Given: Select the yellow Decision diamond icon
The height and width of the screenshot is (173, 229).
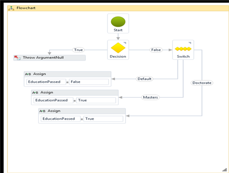Looking at the screenshot, I should (x=118, y=48).
